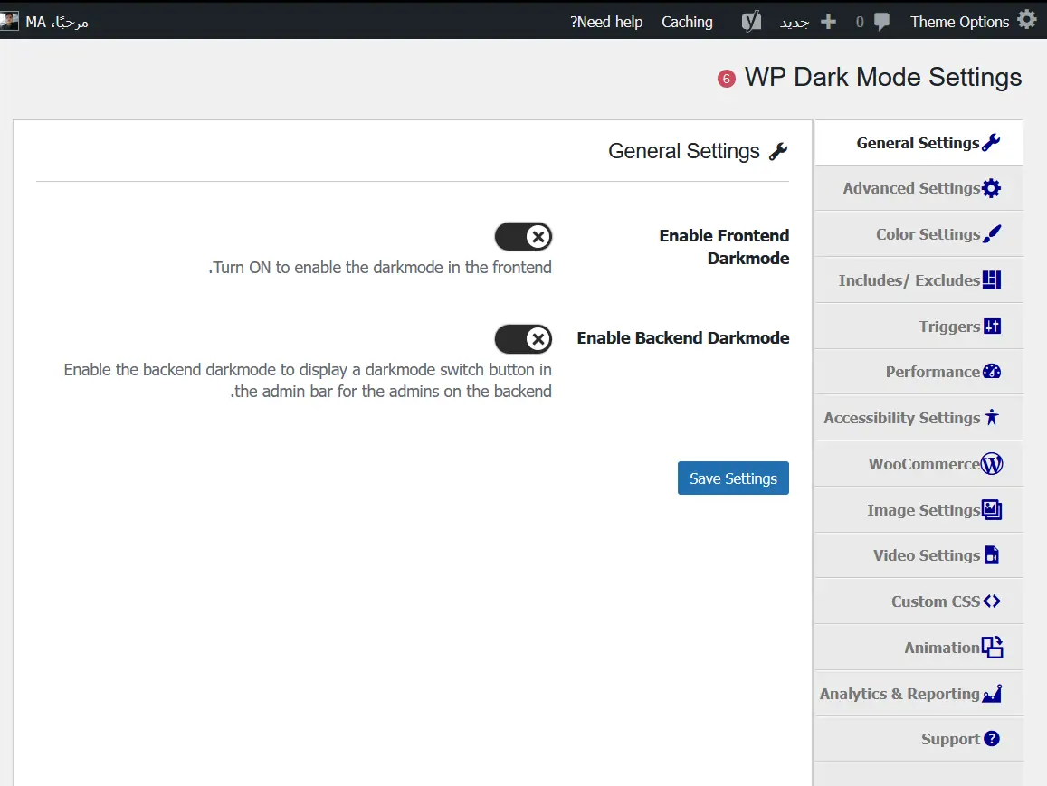
Task: Toggle the Enable Backend Darkmode switch
Action: click(523, 339)
